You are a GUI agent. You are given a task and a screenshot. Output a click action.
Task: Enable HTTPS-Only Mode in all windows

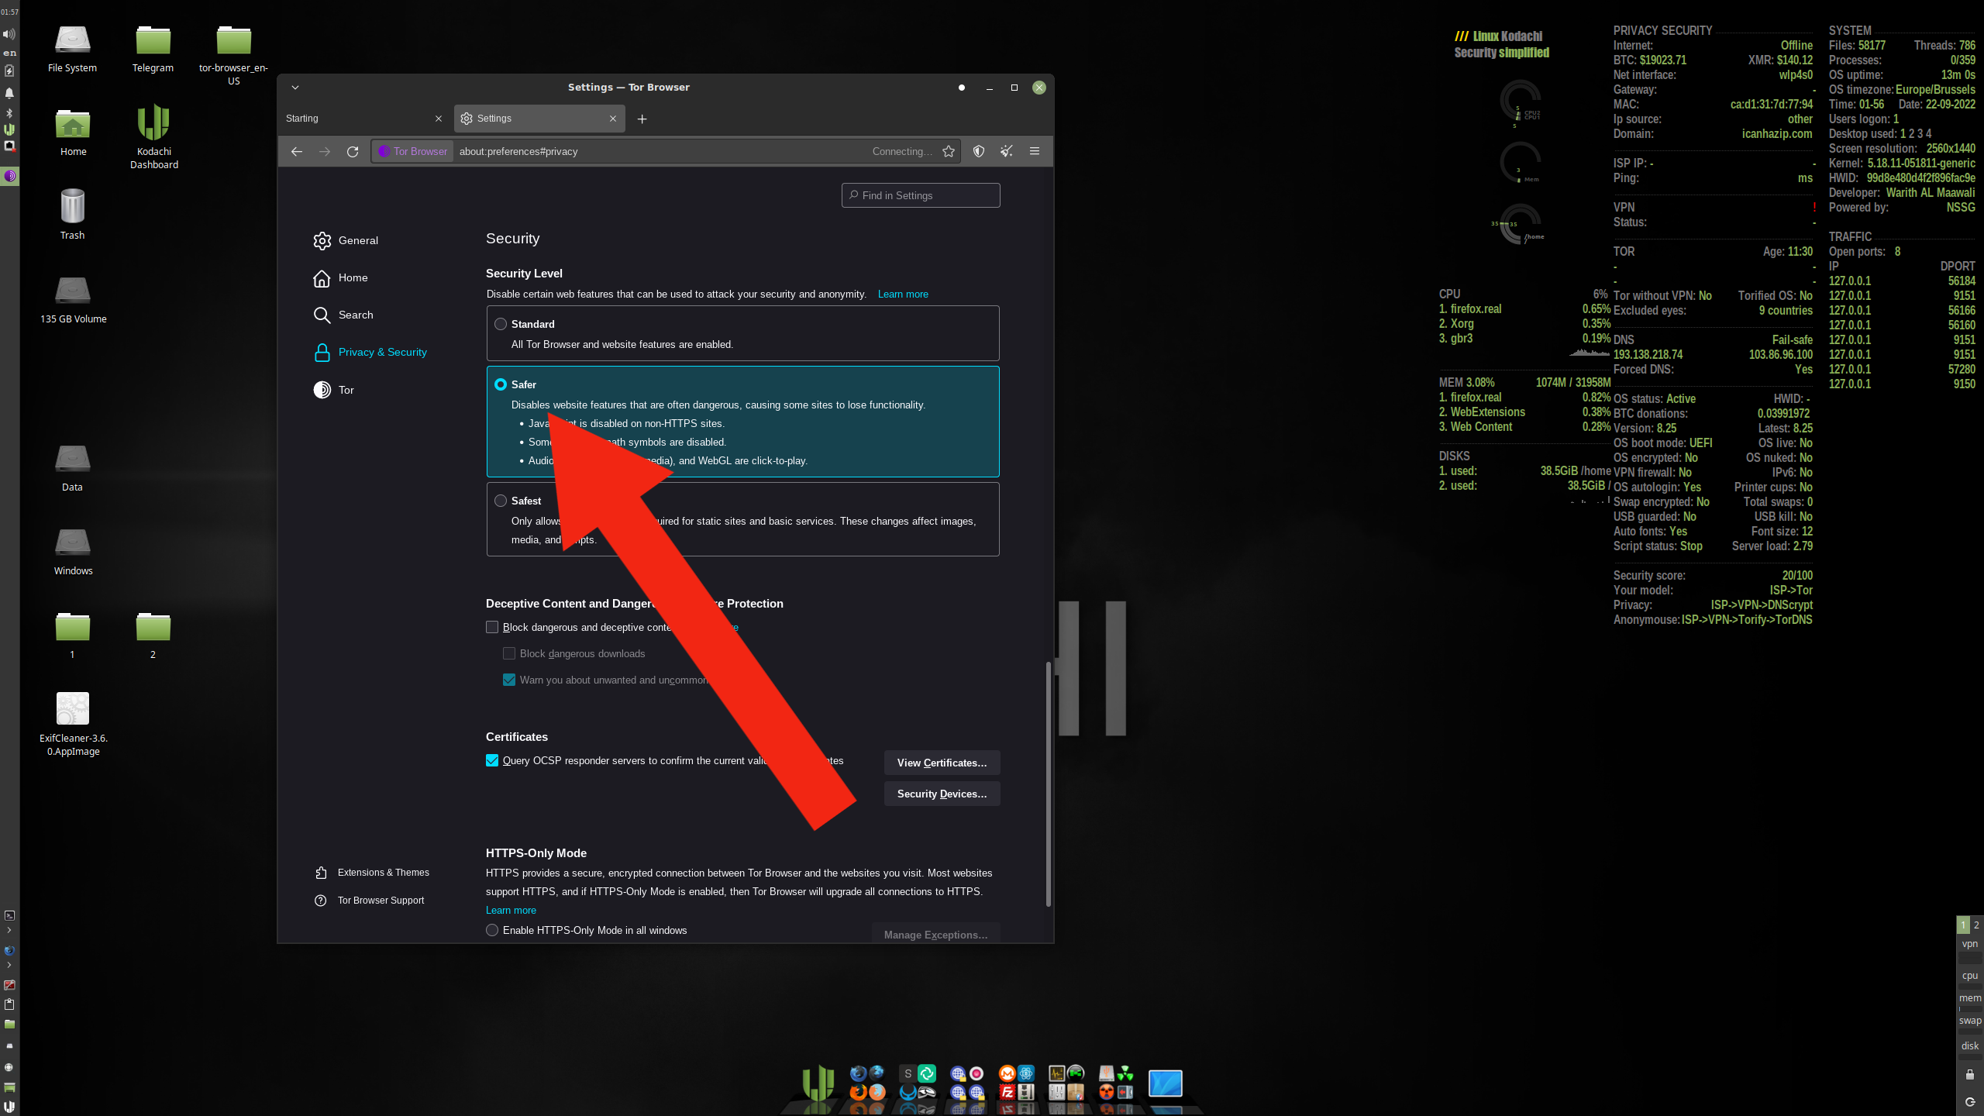(x=492, y=930)
